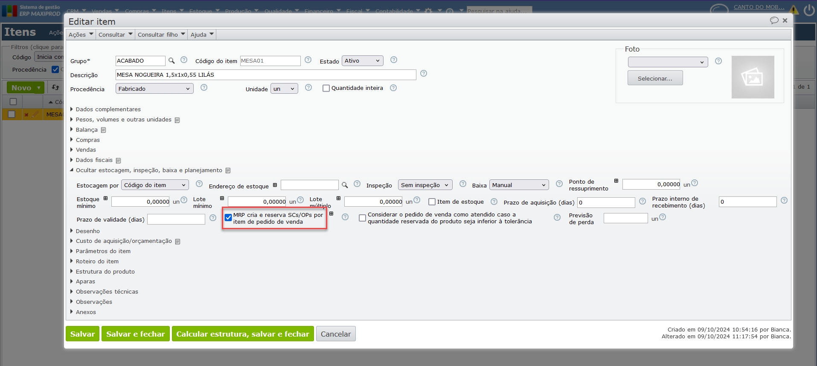Open the Consultar filho menu

click(x=161, y=35)
